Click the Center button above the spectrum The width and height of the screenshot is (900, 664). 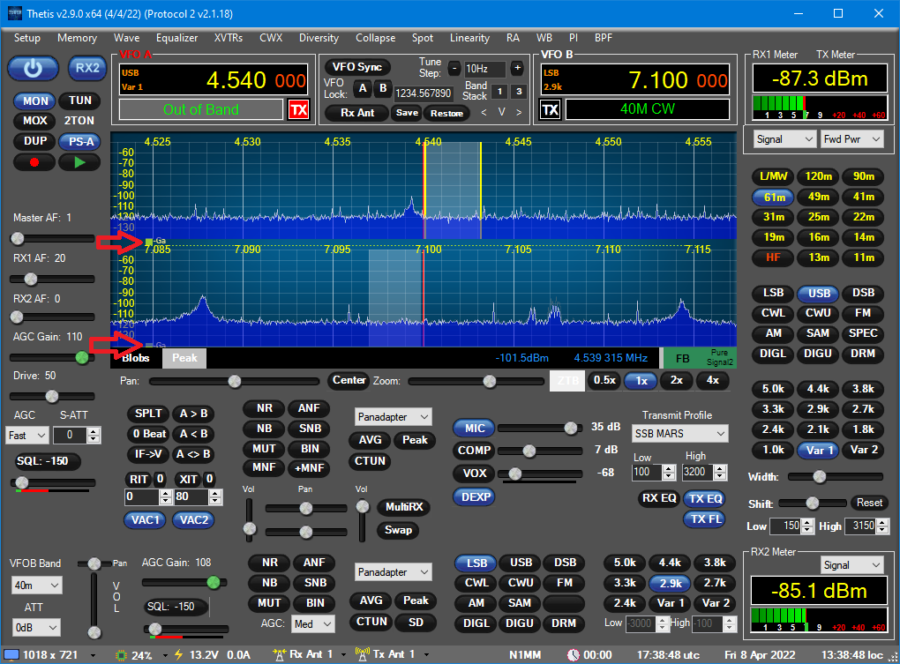pos(349,381)
